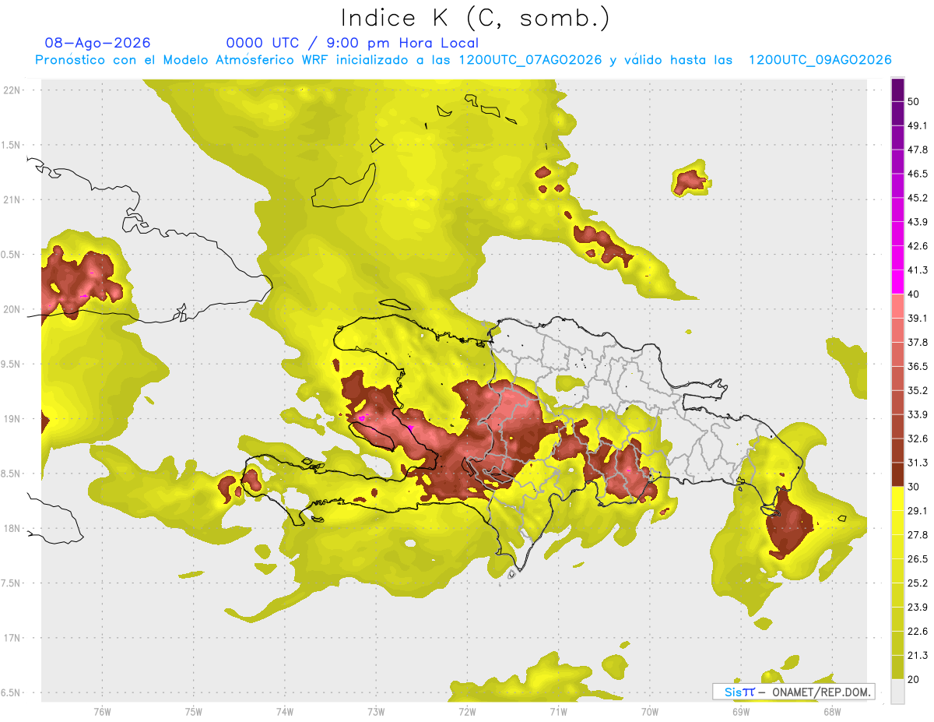Click the legend value "21.3"
Viewport: 934px width, 722px height.
coord(917,656)
